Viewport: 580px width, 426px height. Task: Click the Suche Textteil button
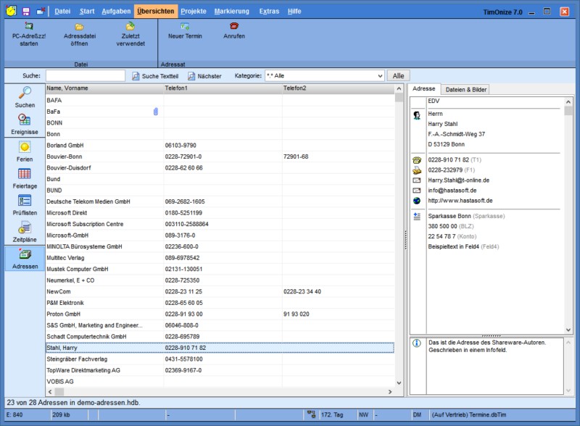tap(155, 76)
